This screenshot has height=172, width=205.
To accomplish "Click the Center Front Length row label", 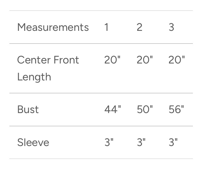I will point(48,68).
